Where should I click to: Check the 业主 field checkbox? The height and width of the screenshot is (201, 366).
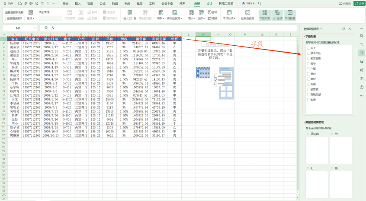(308, 48)
